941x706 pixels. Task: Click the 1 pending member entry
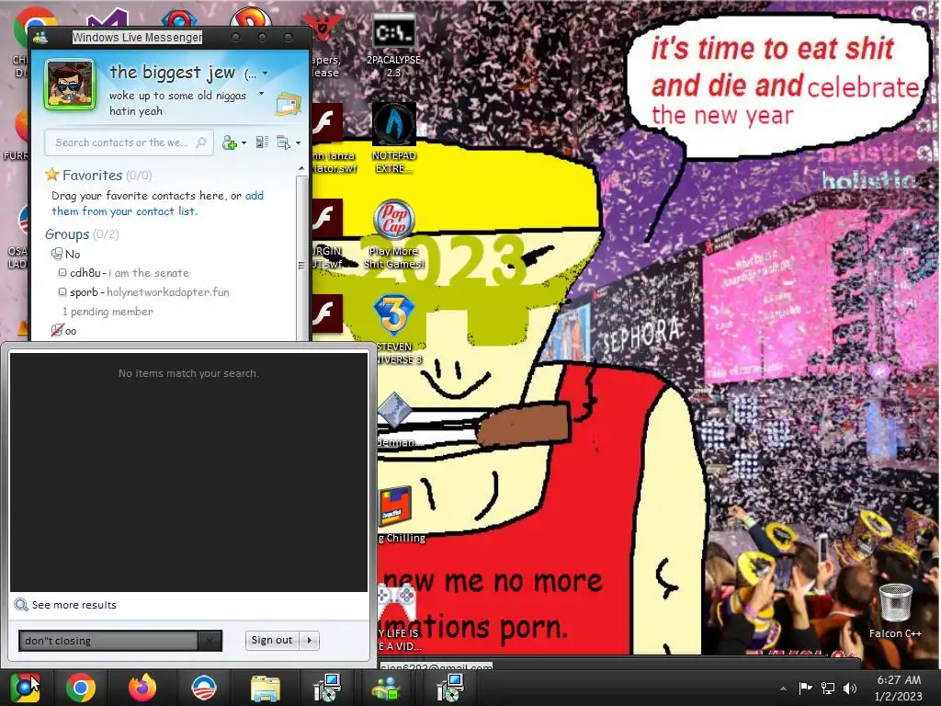point(108,312)
